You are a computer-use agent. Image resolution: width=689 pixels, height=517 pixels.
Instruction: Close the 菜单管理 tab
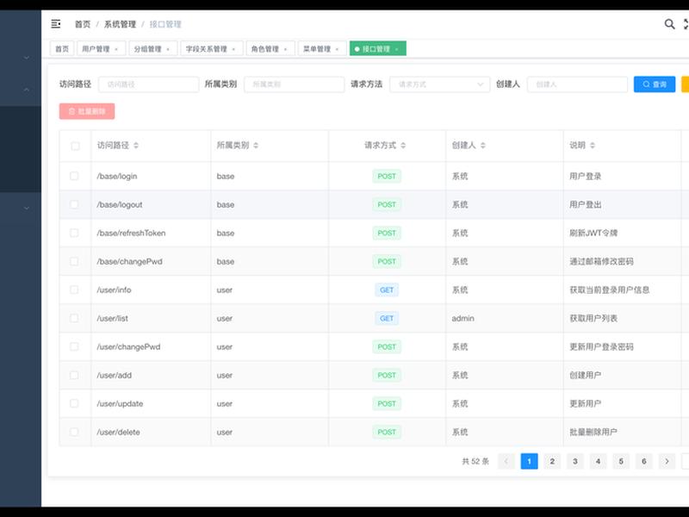(x=337, y=49)
